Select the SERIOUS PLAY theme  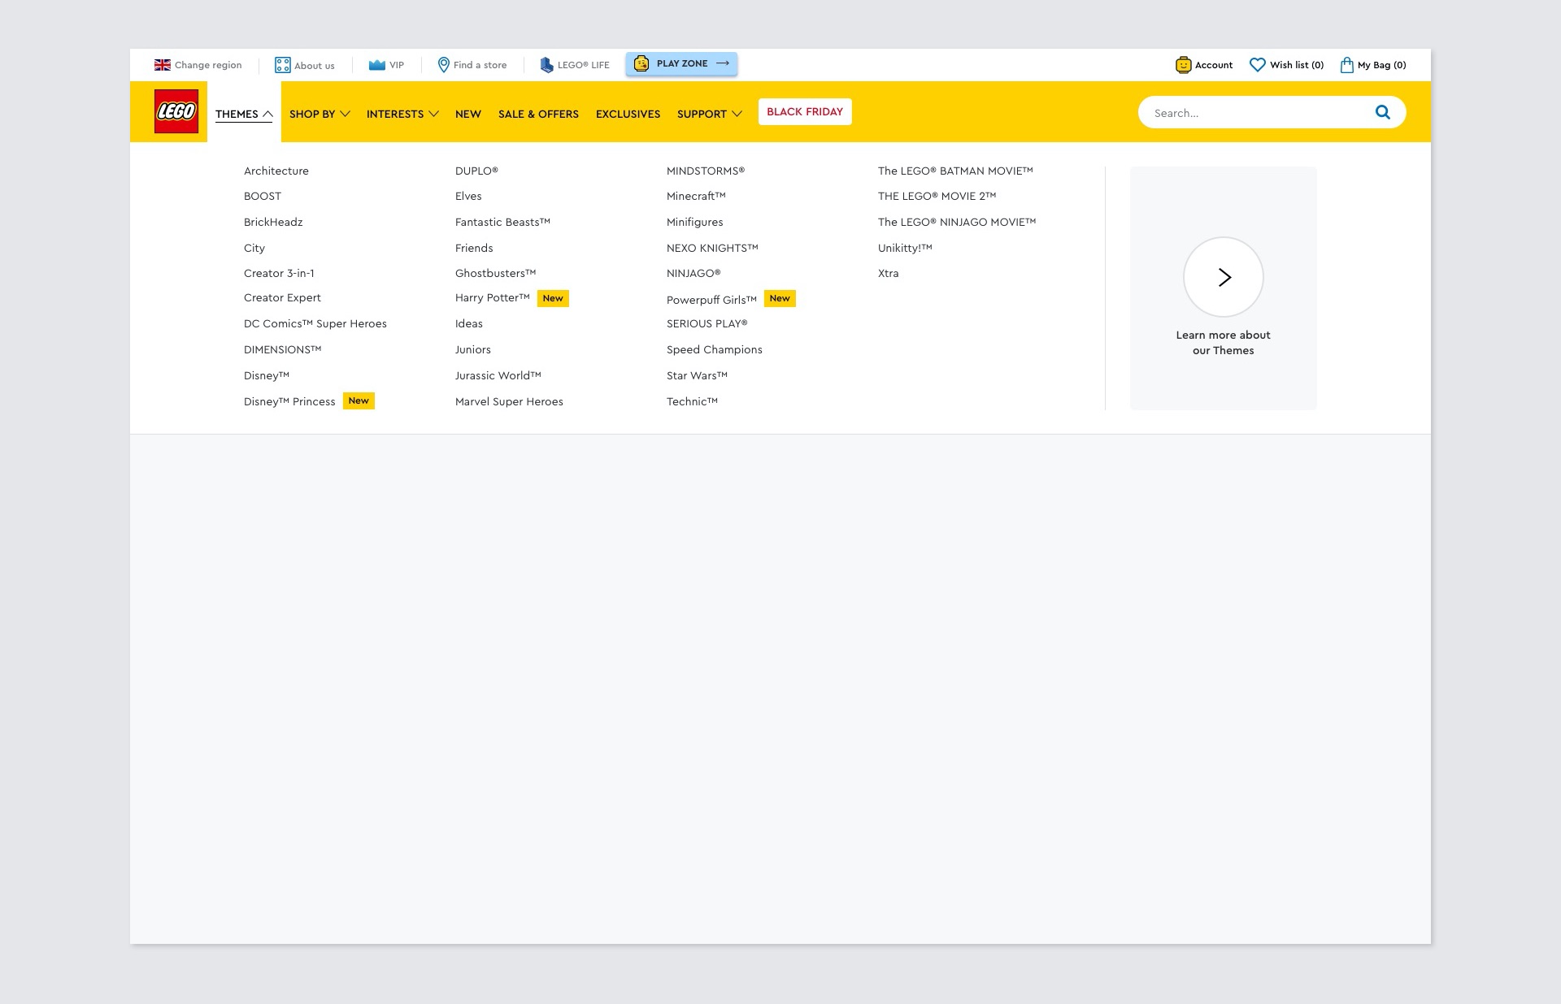[x=707, y=323]
